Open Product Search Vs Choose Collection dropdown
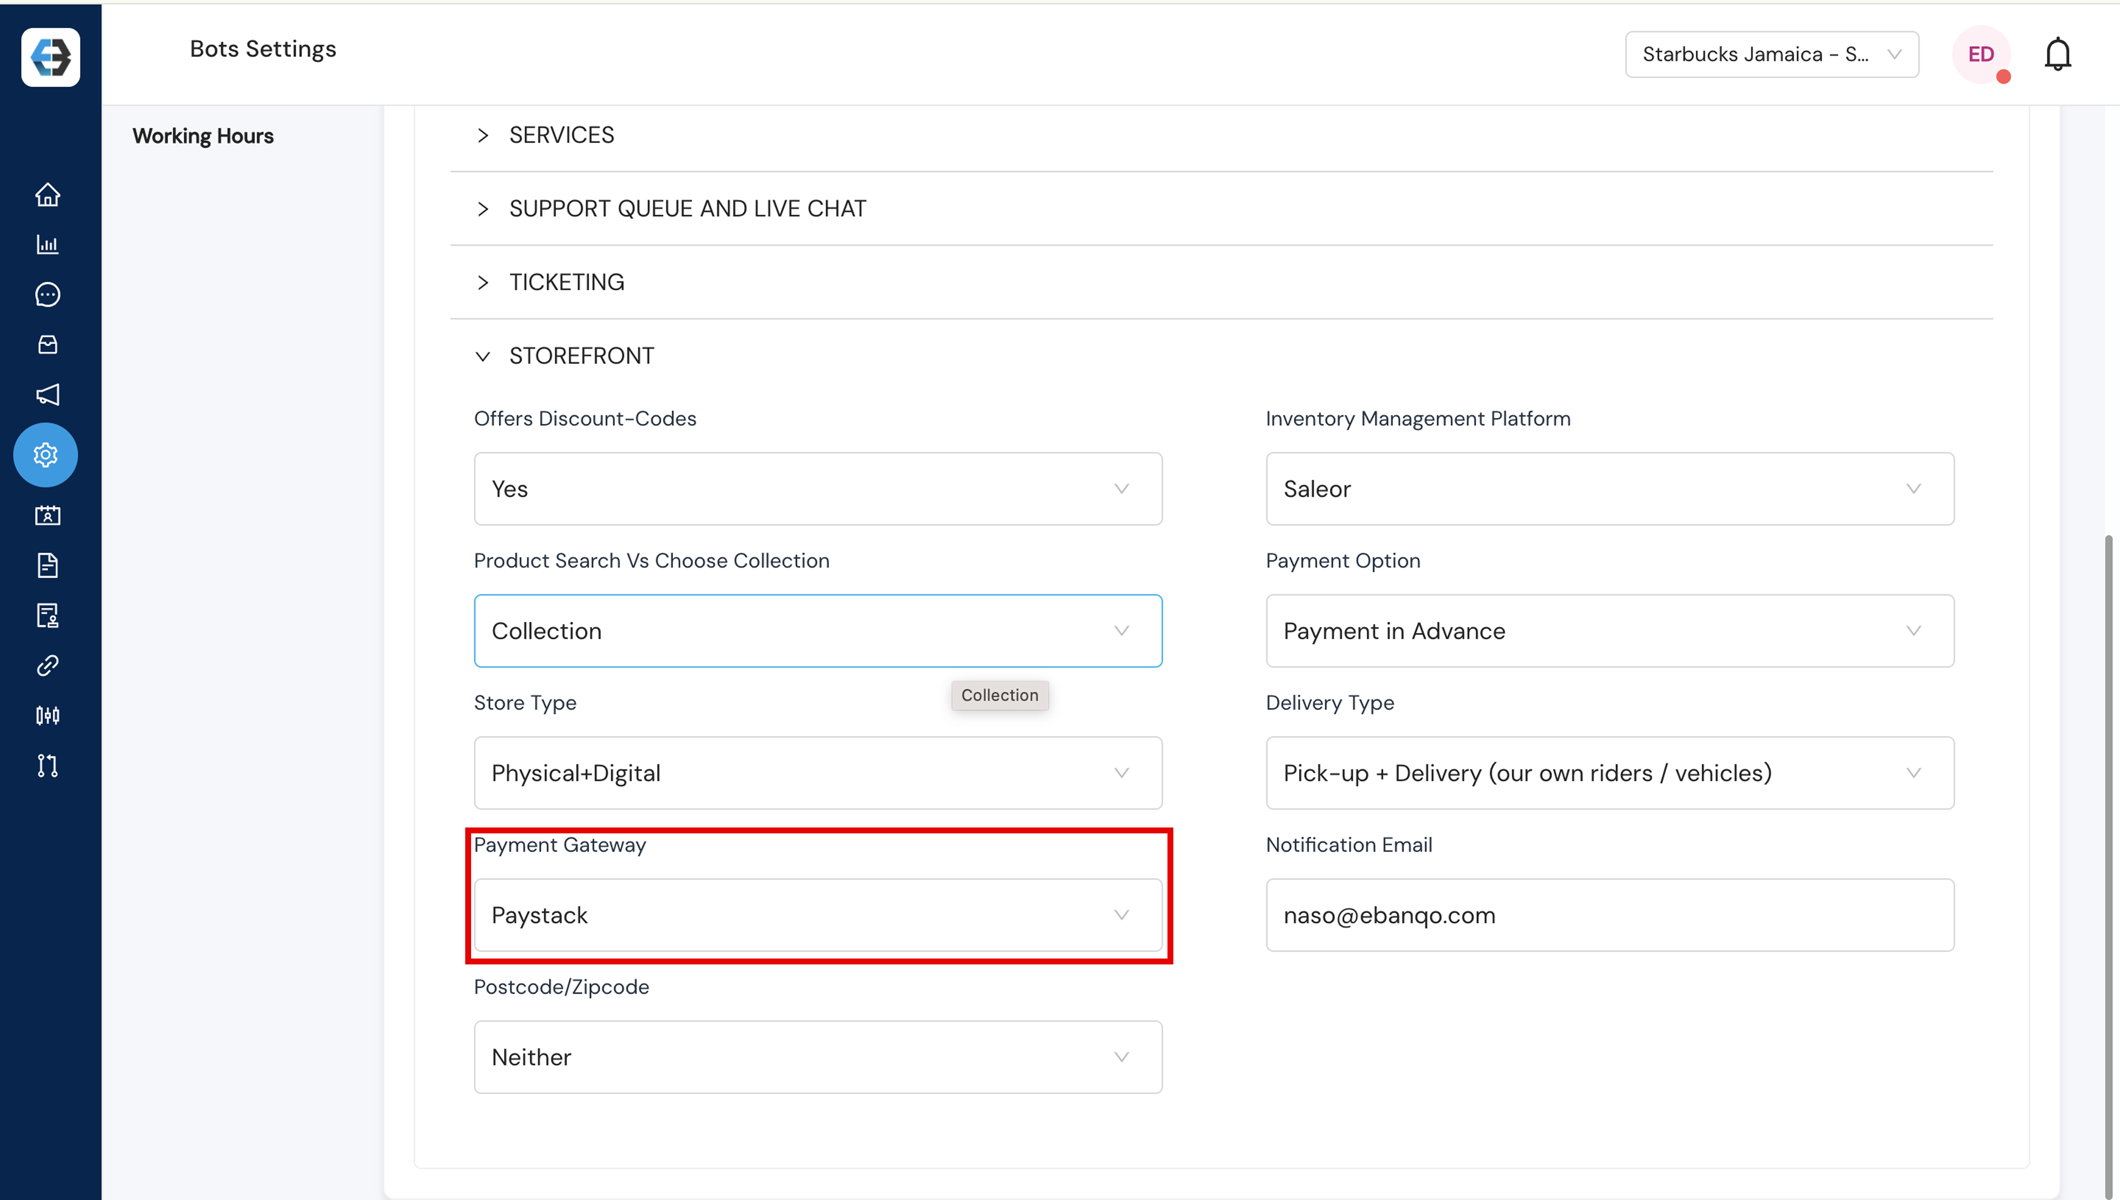 click(x=817, y=631)
